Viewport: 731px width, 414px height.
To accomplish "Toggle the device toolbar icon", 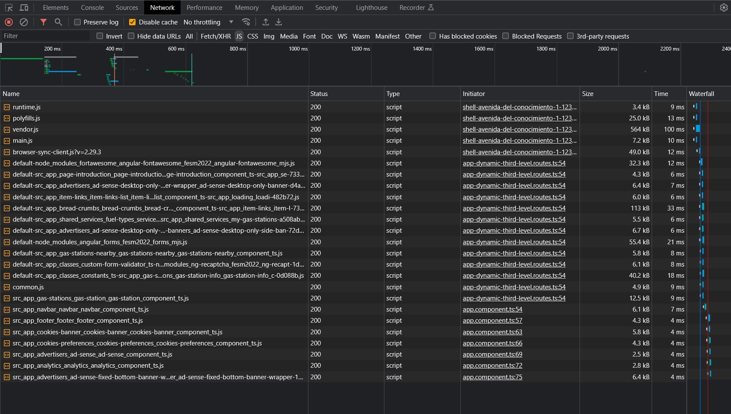I will (24, 7).
